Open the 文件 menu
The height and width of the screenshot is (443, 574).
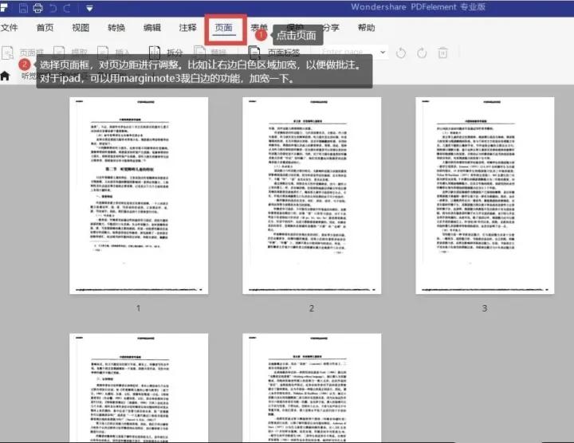pyautogui.click(x=9, y=27)
